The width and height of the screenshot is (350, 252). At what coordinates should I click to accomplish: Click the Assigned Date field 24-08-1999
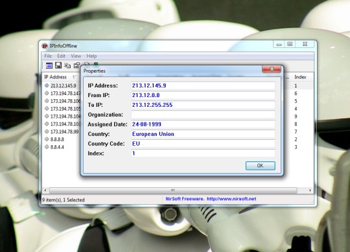(203, 124)
